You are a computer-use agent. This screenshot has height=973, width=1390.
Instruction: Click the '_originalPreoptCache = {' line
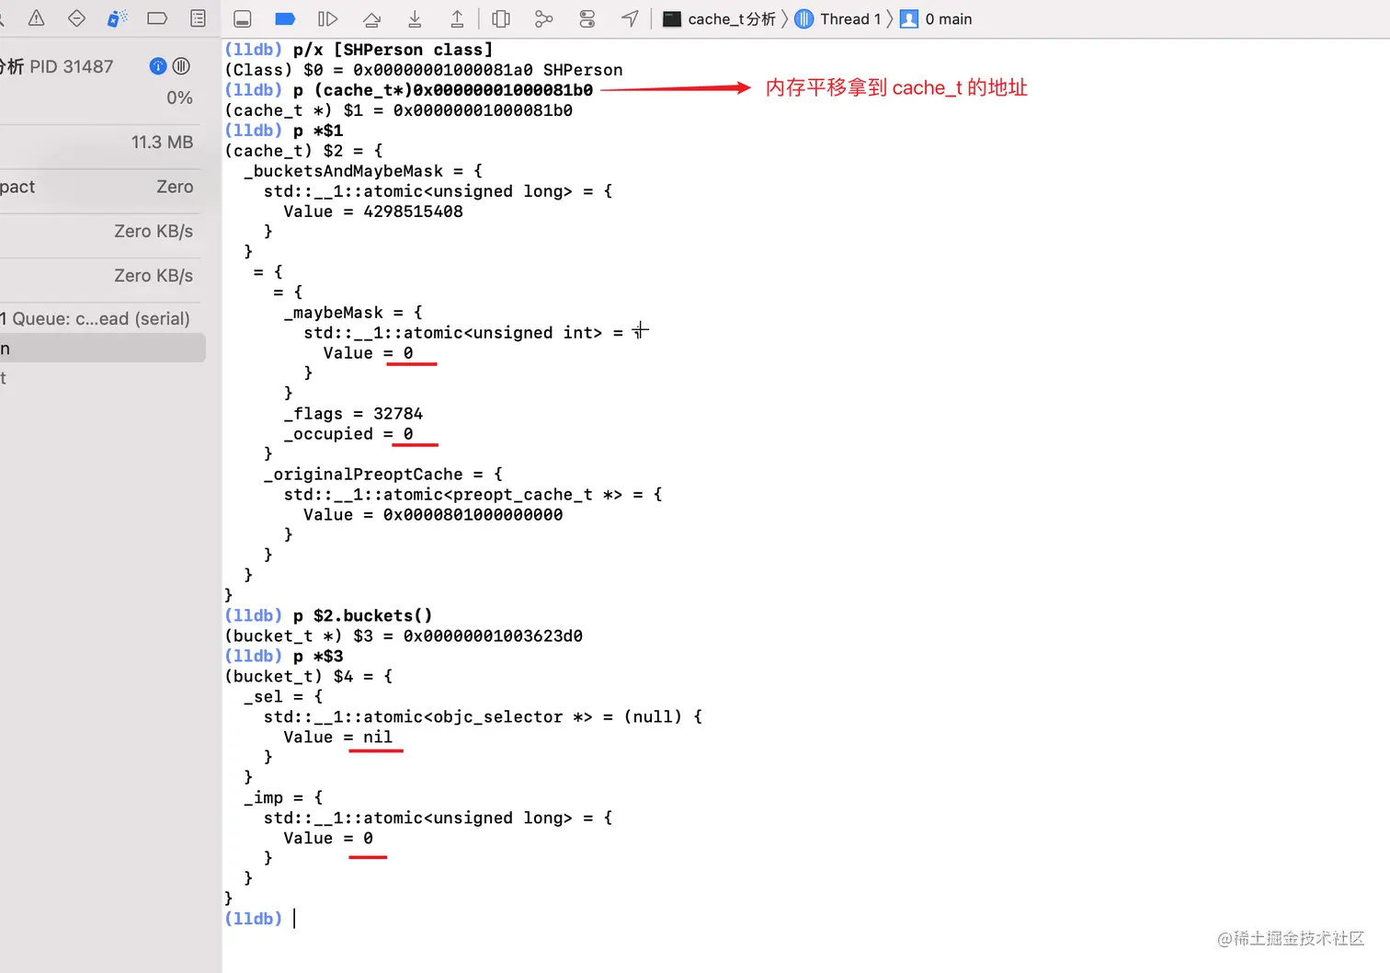383,475
